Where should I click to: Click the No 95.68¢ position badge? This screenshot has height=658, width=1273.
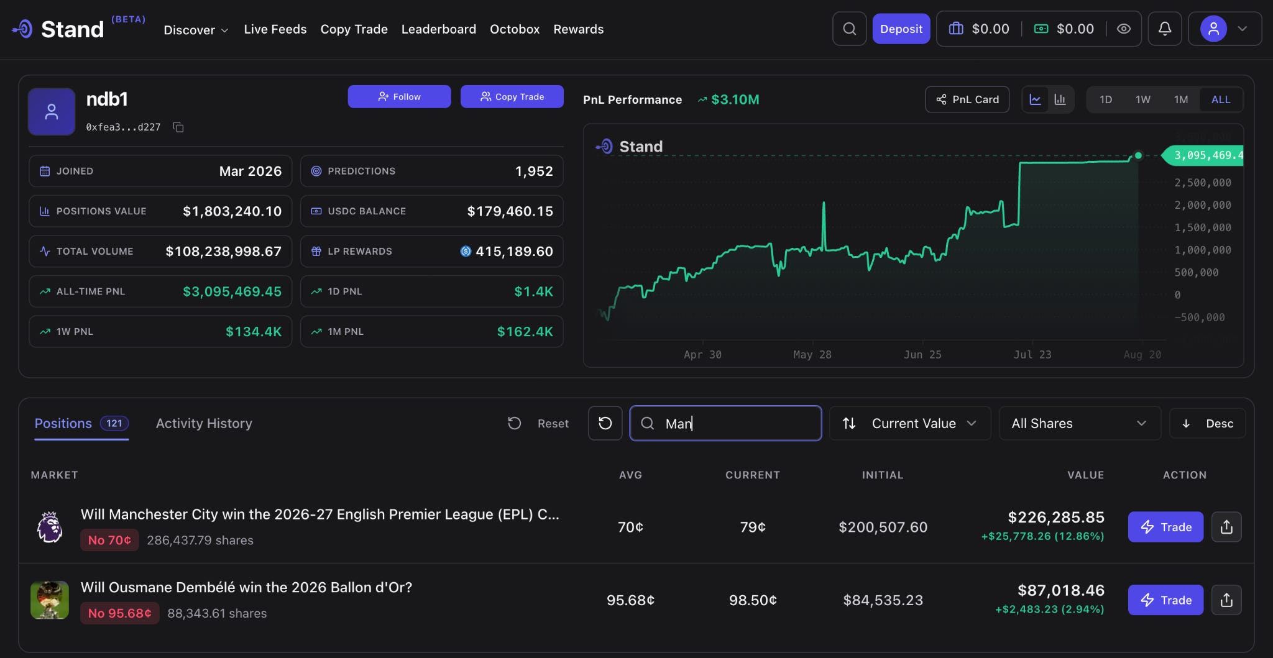point(120,613)
